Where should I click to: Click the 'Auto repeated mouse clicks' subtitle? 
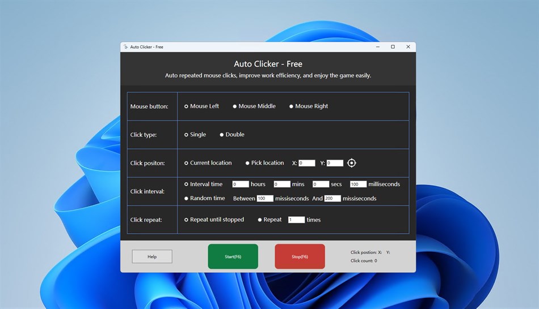(x=268, y=75)
